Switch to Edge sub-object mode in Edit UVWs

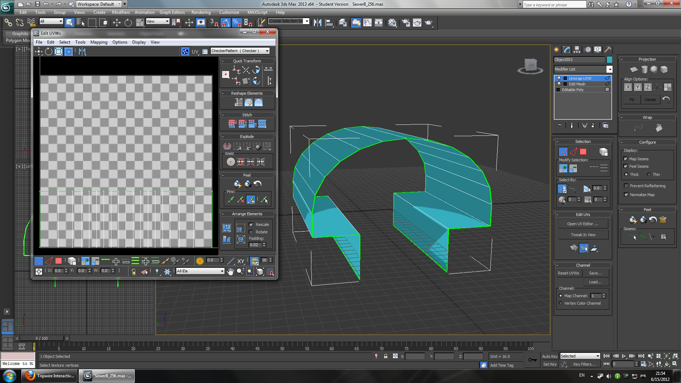click(x=49, y=261)
